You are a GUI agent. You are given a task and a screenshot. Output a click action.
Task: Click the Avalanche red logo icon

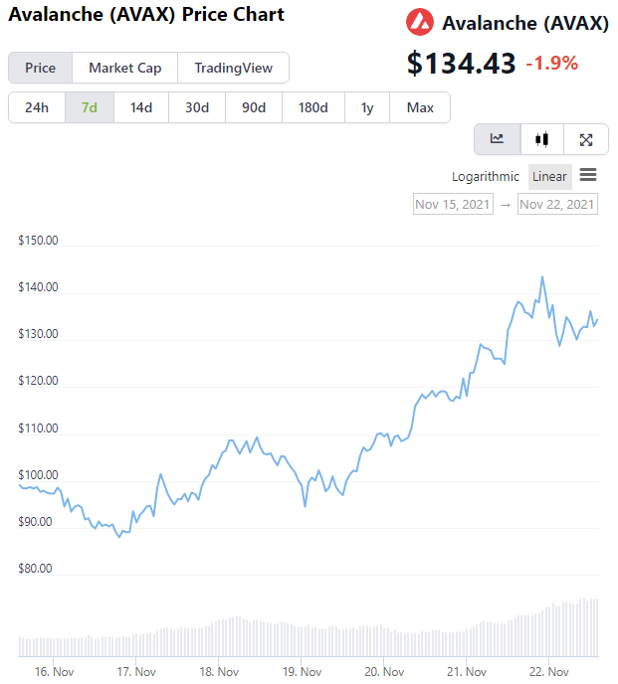(420, 22)
